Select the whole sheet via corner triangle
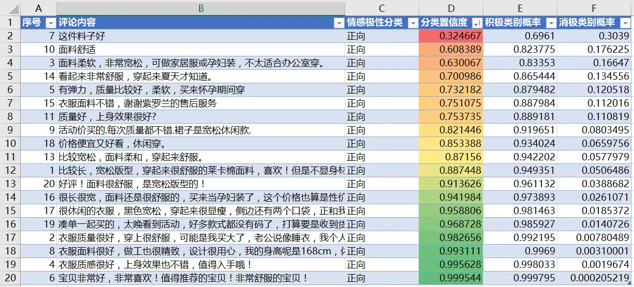Viewport: 634px width, 287px height. click(10, 8)
